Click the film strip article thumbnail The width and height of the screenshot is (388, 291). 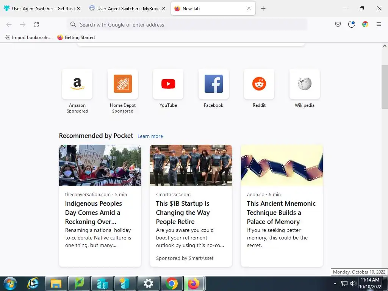(282, 165)
